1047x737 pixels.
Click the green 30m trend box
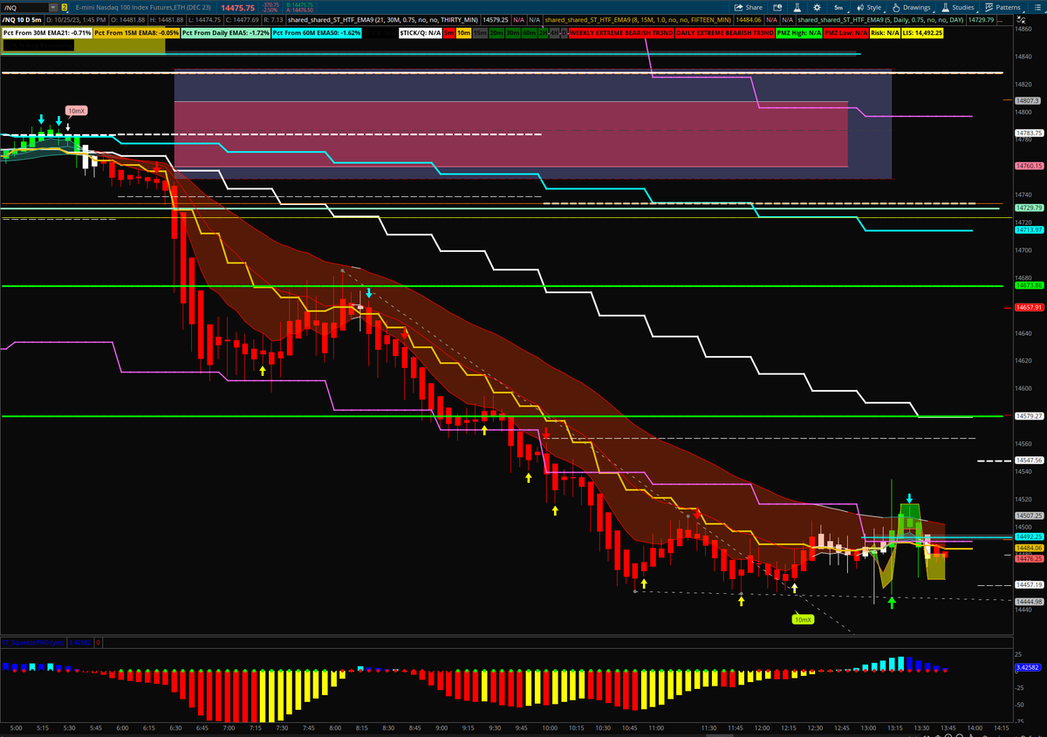pos(513,32)
